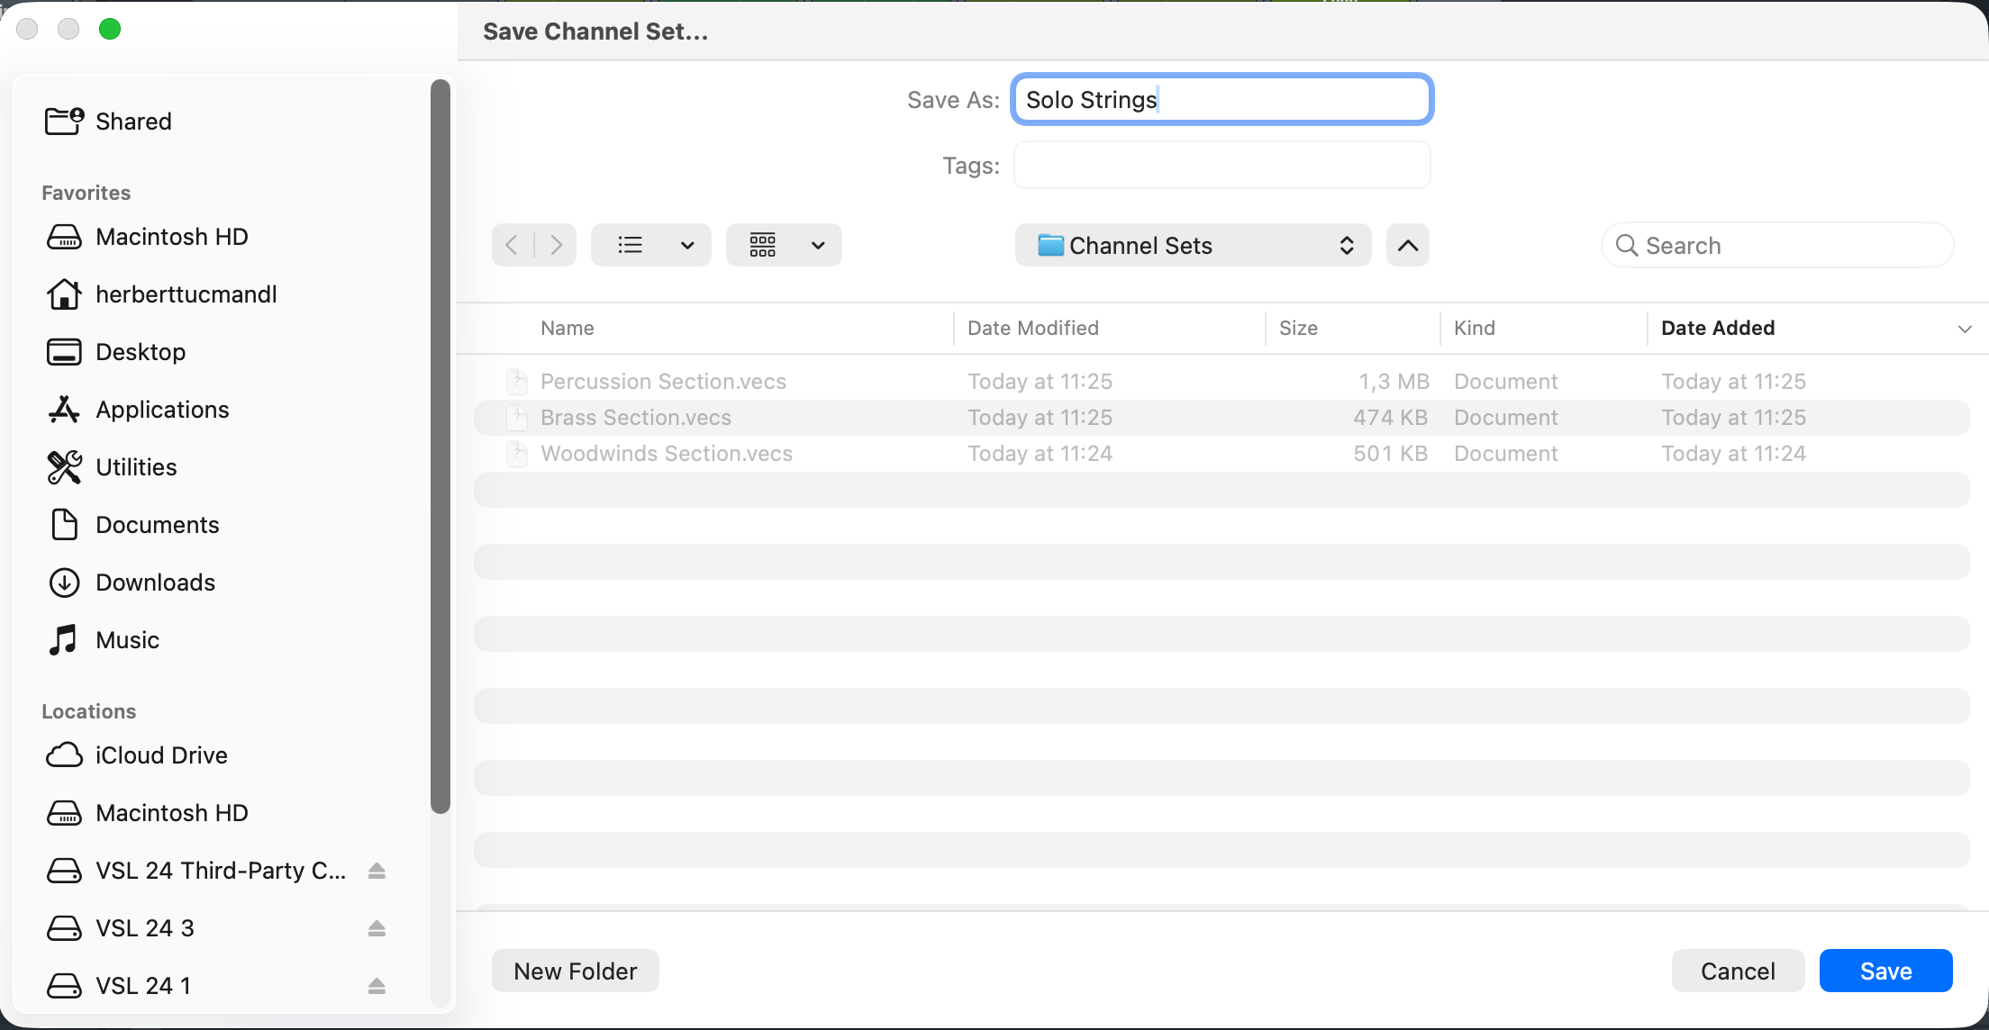Sort files by Date Modified column
The height and width of the screenshot is (1030, 1989).
(1032, 328)
